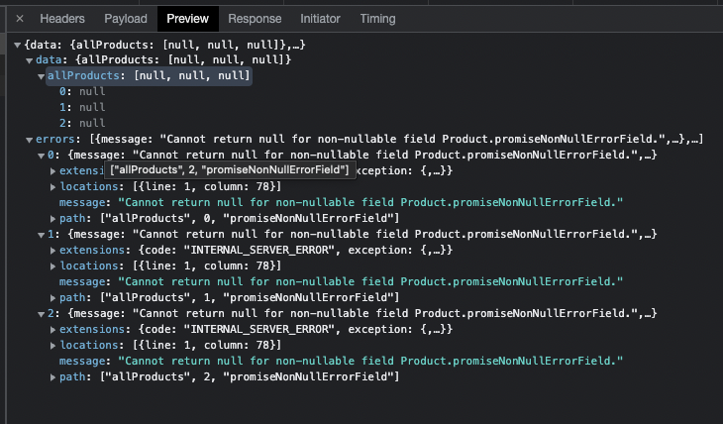Collapse error item 0
Viewport: 723px width, 424px height.
[41, 156]
